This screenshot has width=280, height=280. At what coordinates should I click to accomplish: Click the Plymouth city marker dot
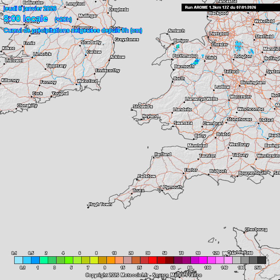pyautogui.click(x=162, y=191)
